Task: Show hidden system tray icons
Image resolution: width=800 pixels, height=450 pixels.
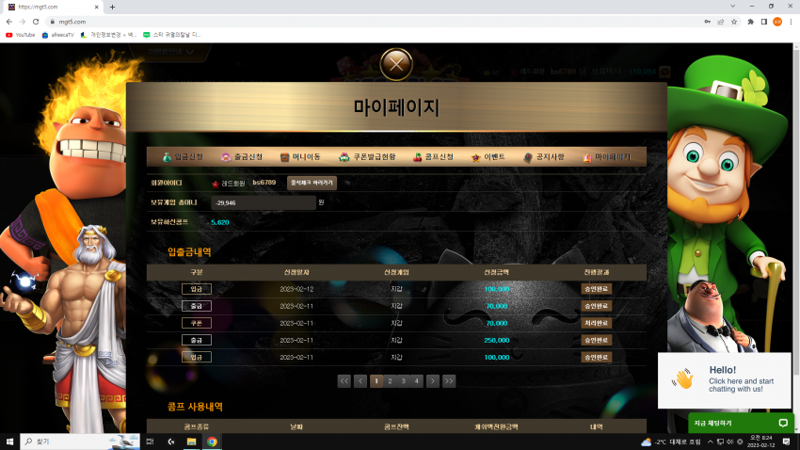Action: pyautogui.click(x=711, y=442)
